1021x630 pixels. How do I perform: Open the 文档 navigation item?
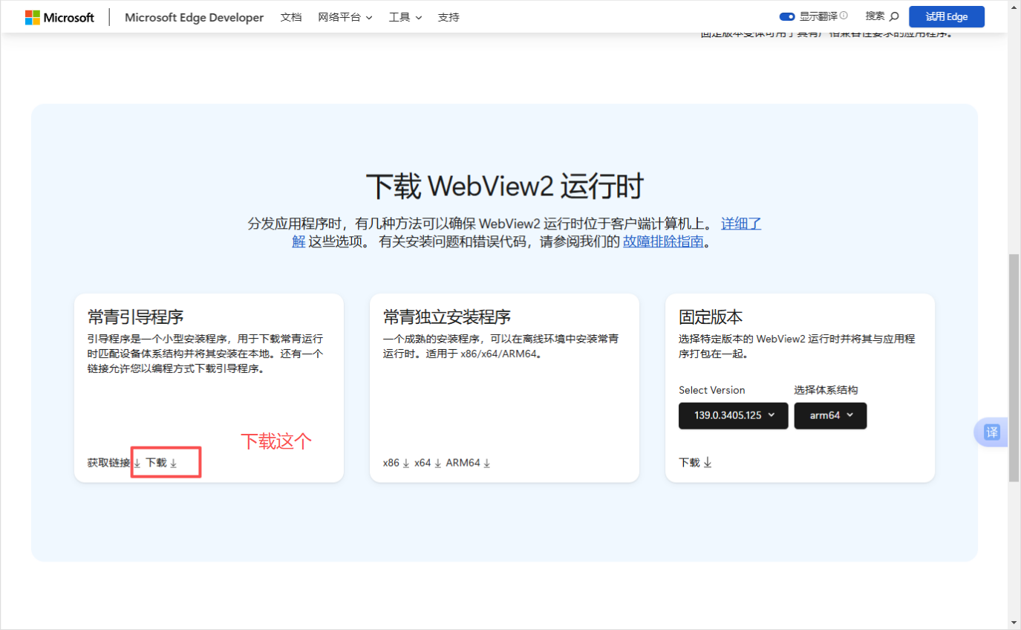291,17
